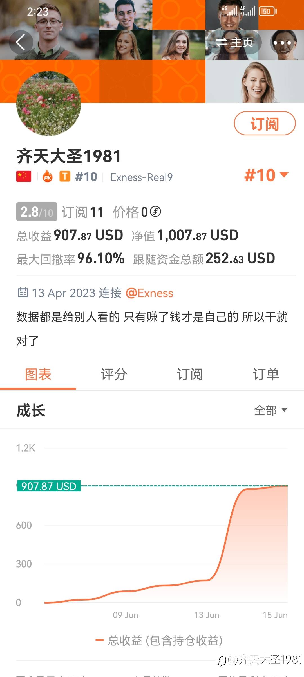Tap the orange T trader badge
The height and width of the screenshot is (677, 304).
(65, 177)
